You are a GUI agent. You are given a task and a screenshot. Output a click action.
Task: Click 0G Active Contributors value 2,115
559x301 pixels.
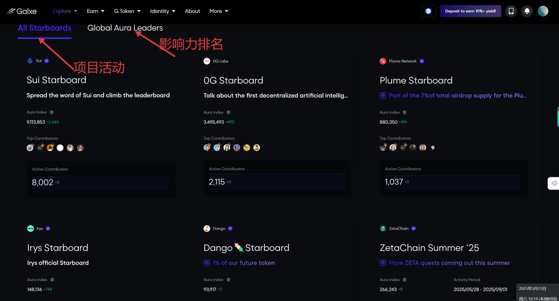[x=217, y=182]
